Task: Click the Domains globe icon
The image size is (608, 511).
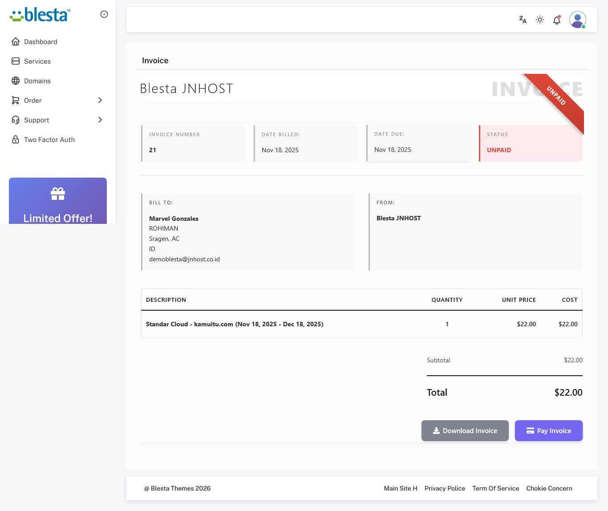Action: [x=16, y=81]
